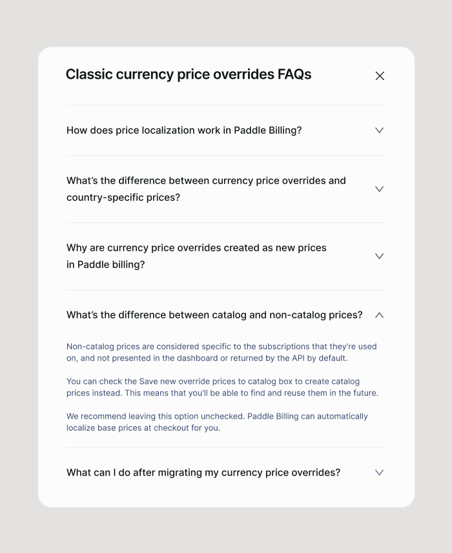Screen dimensions: 452x553
Task: Open the question about currency overrides and country-specific prices
Action: click(206, 189)
